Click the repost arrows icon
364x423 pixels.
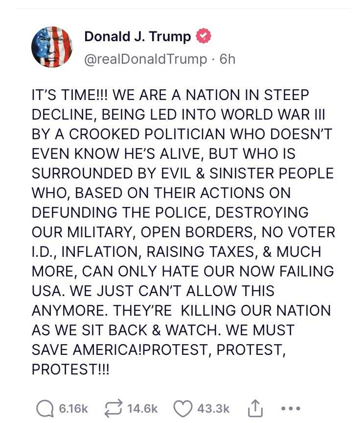tap(114, 408)
